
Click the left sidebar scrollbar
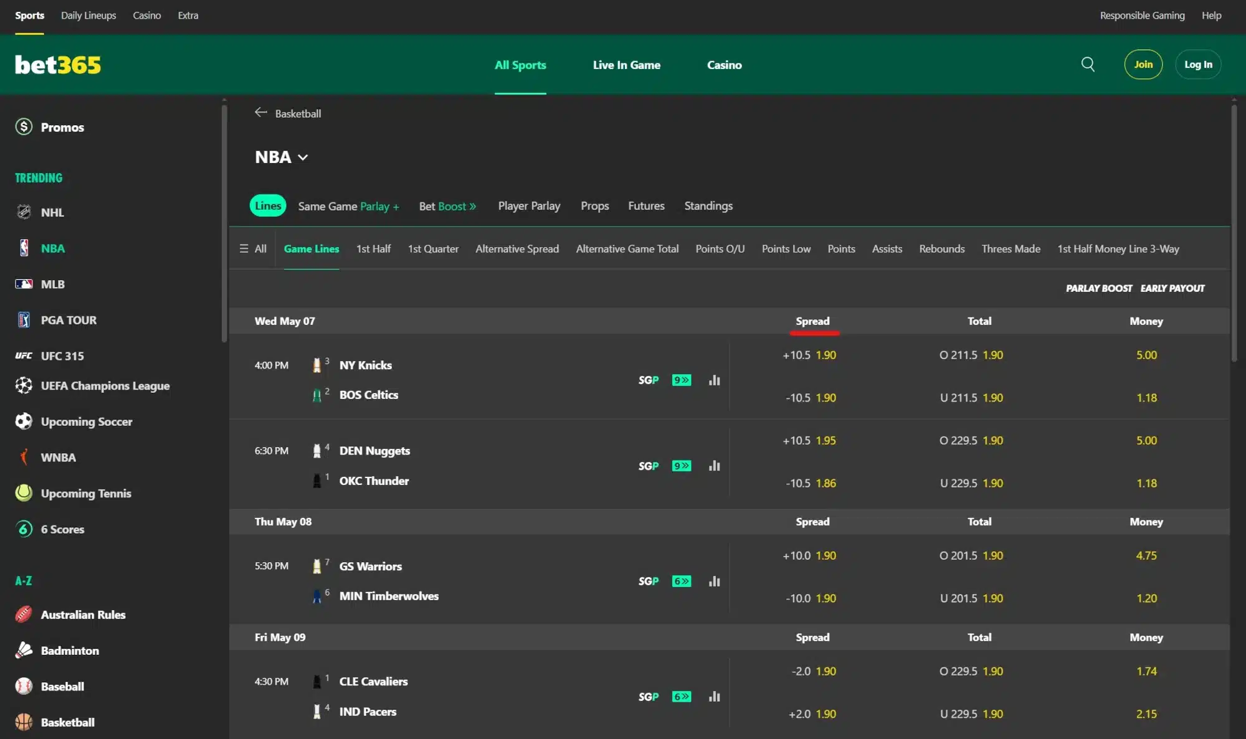[x=224, y=224]
